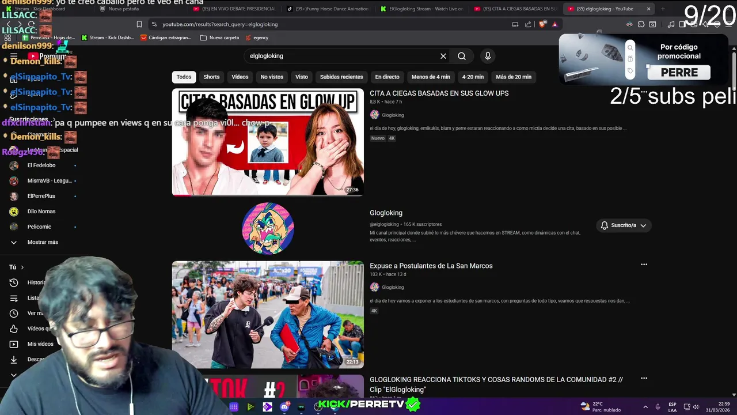Open the liked videos thumbs-up icon in sidebar
This screenshot has height=415, width=737.
coord(14,329)
